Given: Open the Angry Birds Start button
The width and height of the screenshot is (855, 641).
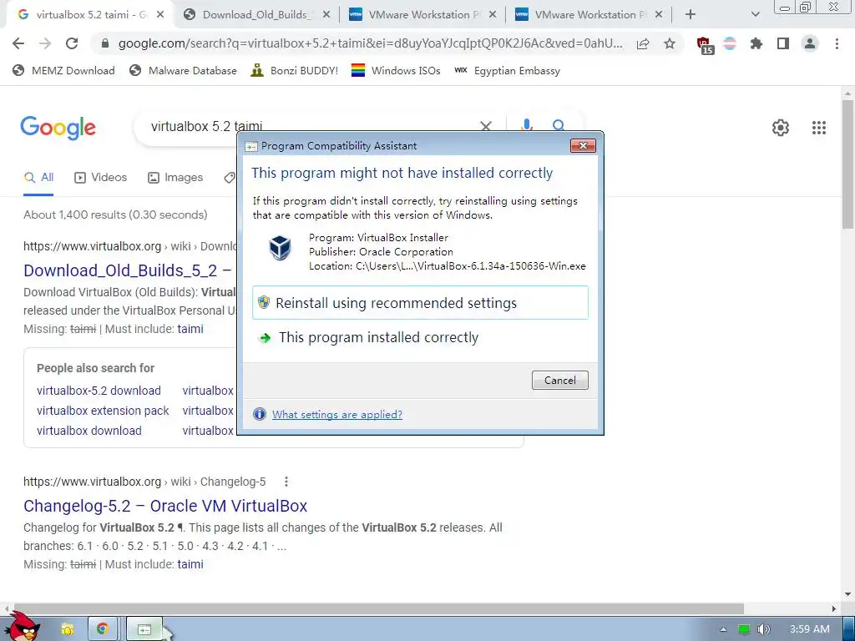Looking at the screenshot, I should [24, 627].
